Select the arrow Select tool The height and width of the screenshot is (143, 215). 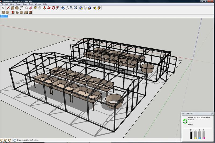pos(3,8)
